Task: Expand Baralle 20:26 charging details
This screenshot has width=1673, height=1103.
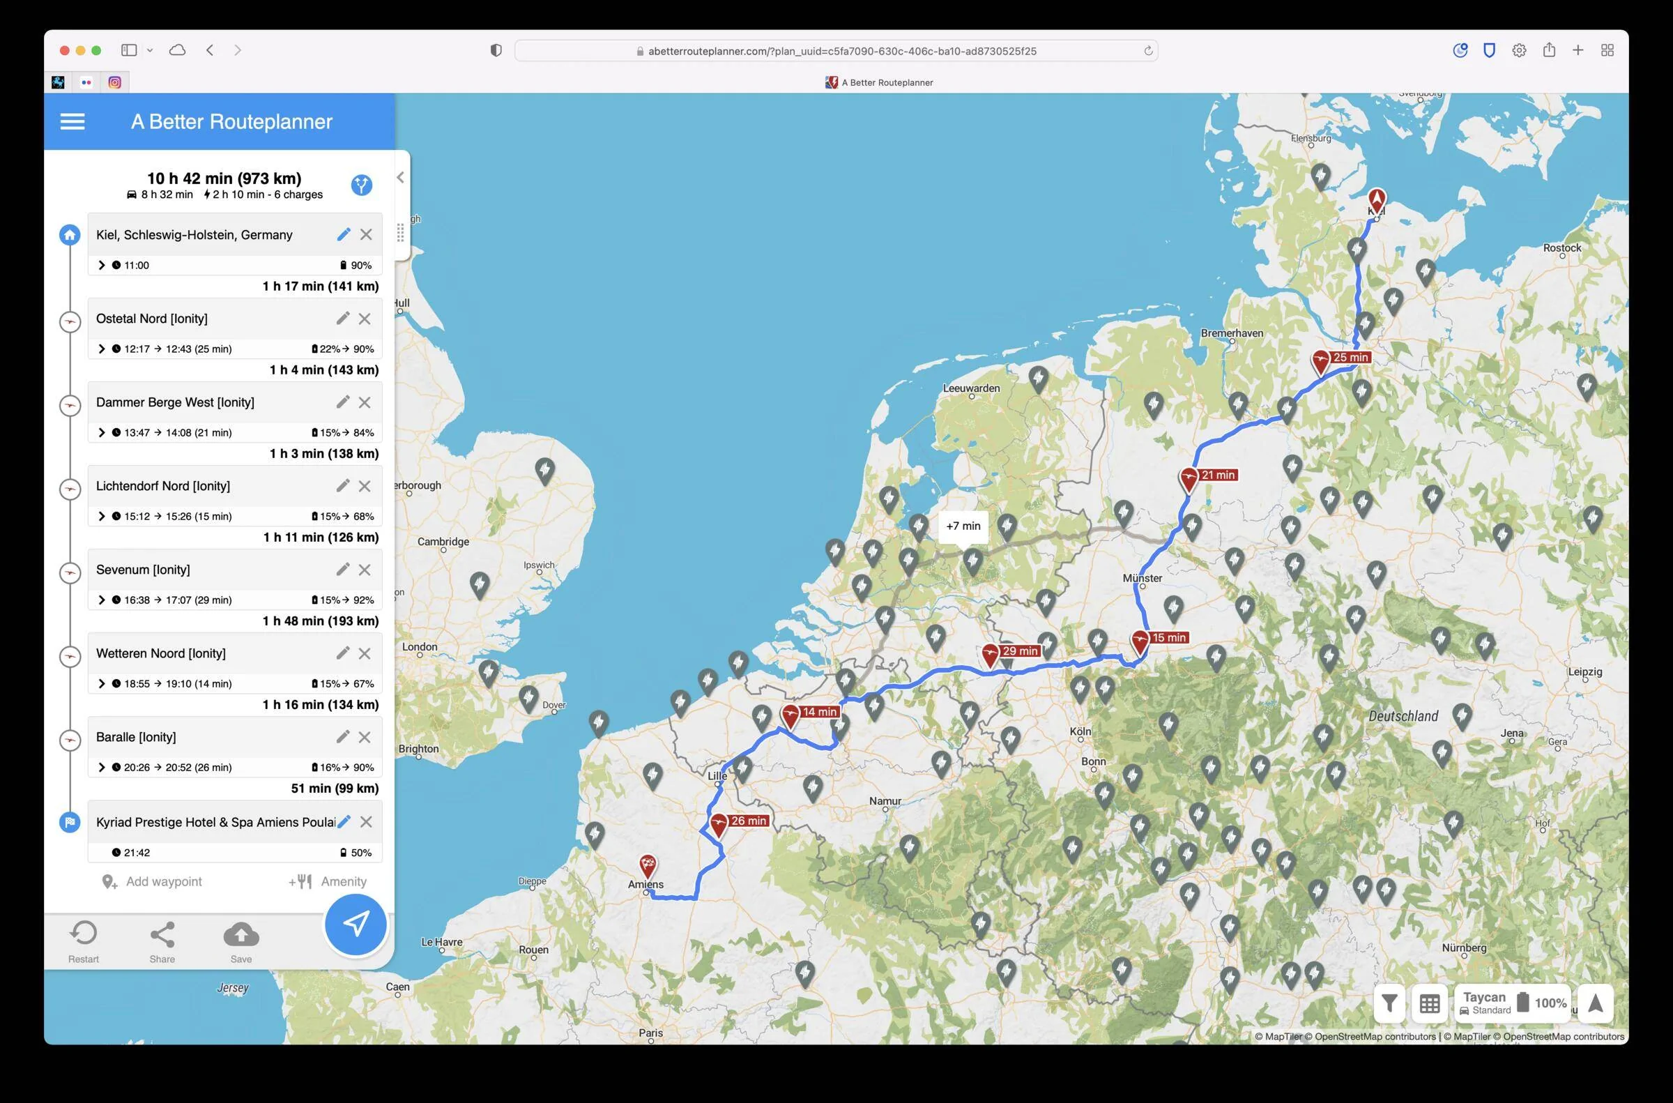Action: pyautogui.click(x=101, y=768)
